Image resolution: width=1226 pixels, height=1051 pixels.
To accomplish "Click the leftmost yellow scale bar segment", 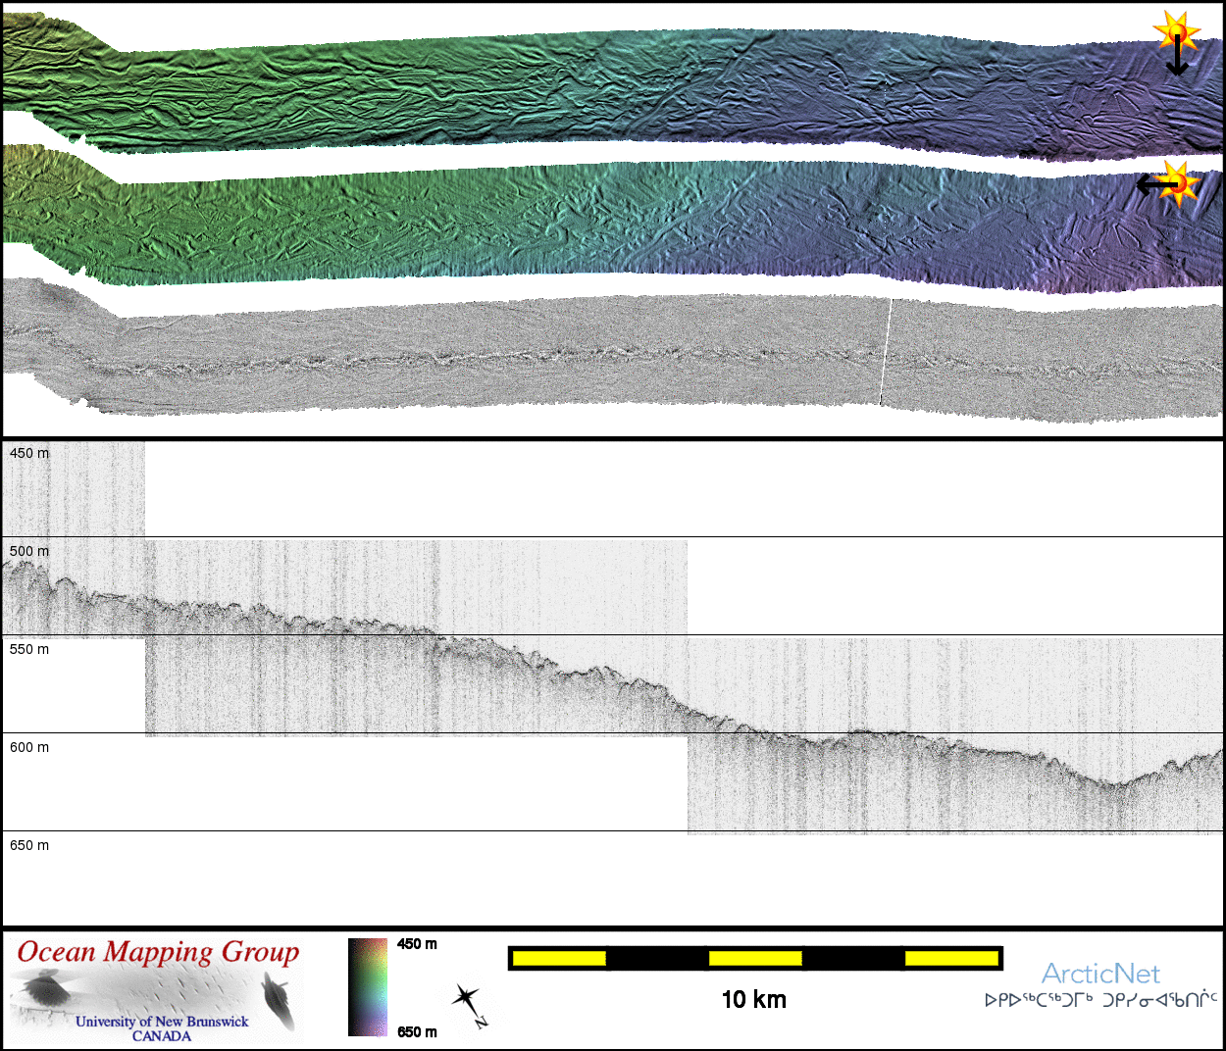I will (559, 958).
